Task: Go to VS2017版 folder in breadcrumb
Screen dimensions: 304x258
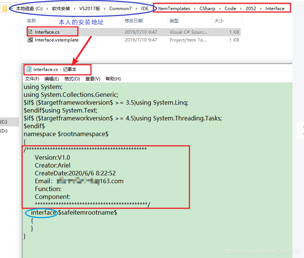Action: (89, 9)
